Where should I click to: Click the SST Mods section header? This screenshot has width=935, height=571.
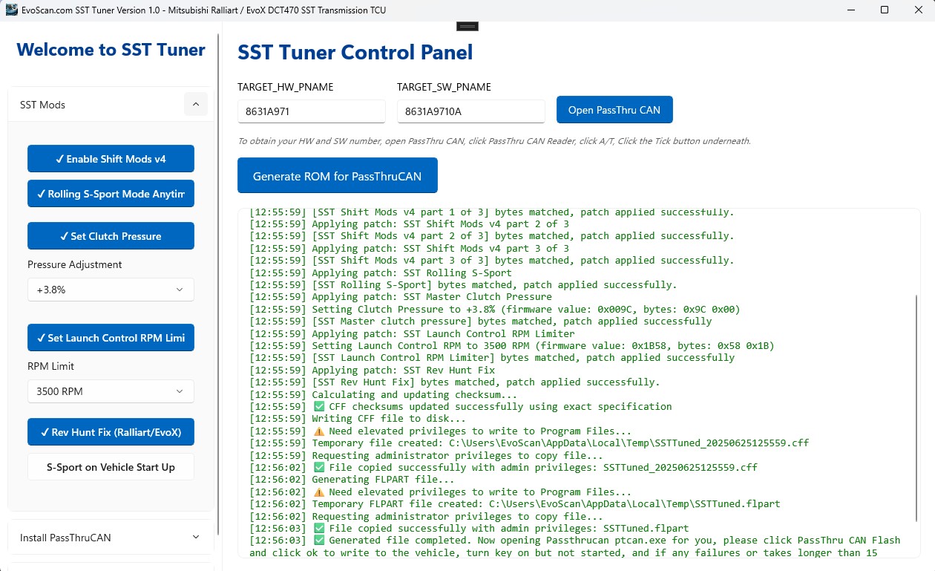tap(111, 105)
